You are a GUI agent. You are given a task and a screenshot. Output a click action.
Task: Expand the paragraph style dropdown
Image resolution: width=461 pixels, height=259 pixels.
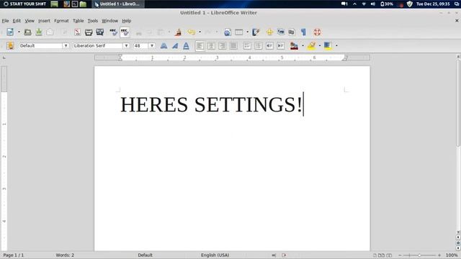66,46
